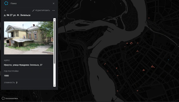Click the Поиск search field

[31, 4]
